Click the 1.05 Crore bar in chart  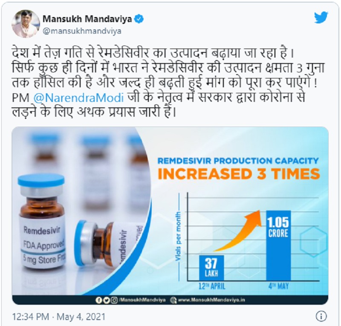pos(278,245)
